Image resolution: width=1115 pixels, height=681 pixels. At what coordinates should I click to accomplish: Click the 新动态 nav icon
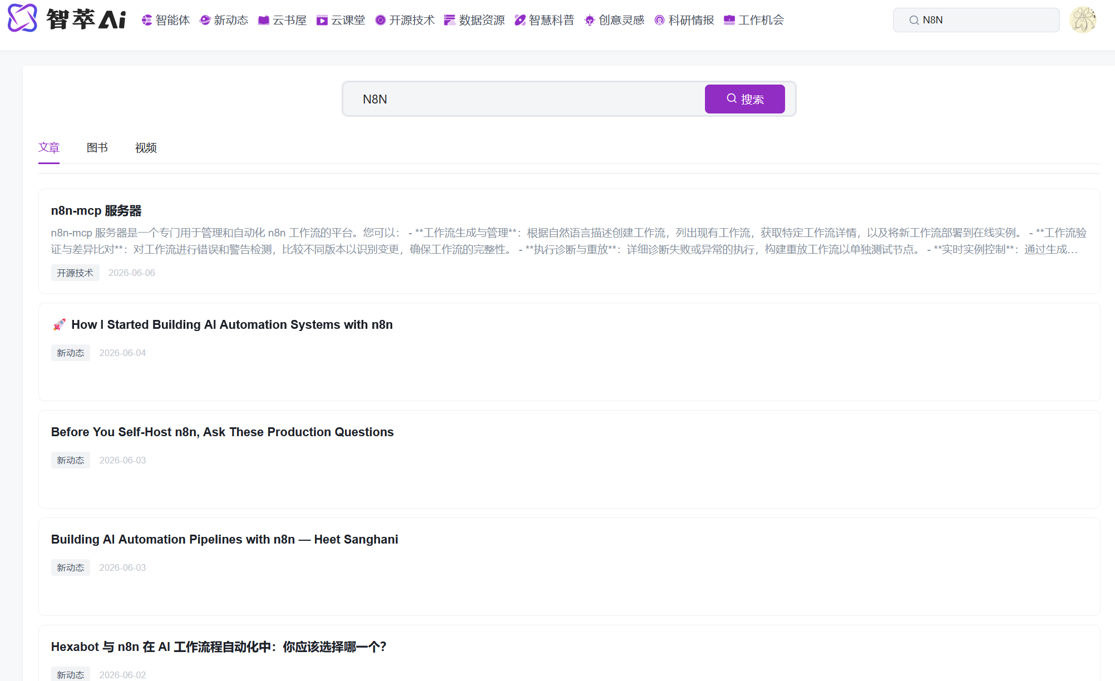point(205,20)
